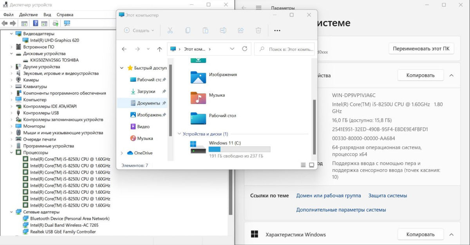
Task: Open the Действие menu in Device Manager
Action: [x=28, y=14]
